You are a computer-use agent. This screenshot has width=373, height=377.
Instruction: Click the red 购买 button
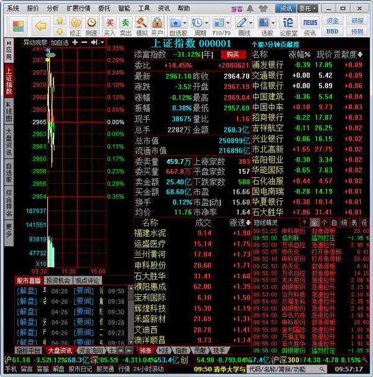tap(233, 55)
